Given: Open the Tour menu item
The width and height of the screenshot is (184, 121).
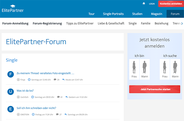Looking at the screenshot, I should (91, 14).
